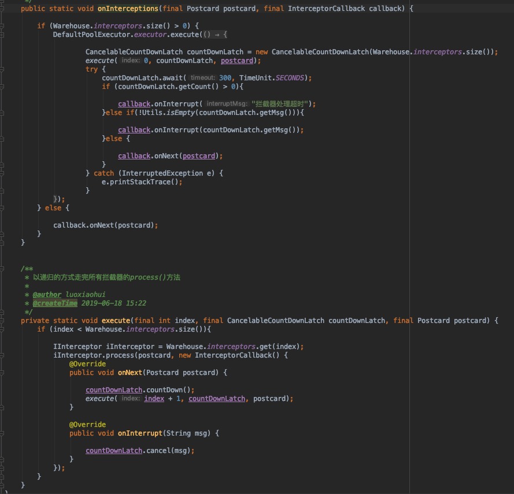Click the "IInterceptor" type declaration
The height and width of the screenshot is (494, 514).
77,347
